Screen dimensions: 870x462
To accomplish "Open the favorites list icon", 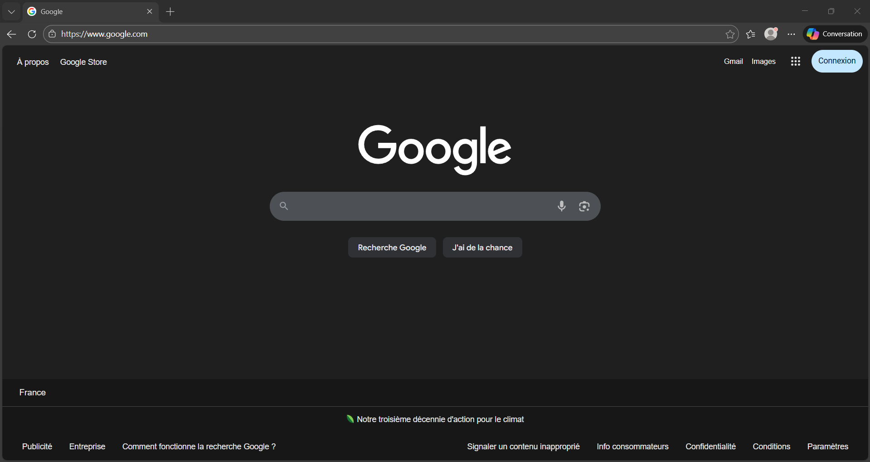I will tap(751, 34).
